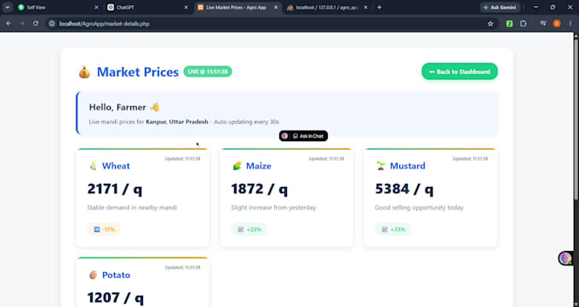This screenshot has height=307, width=579.
Task: Click the Wheat crop name
Action: (x=116, y=166)
